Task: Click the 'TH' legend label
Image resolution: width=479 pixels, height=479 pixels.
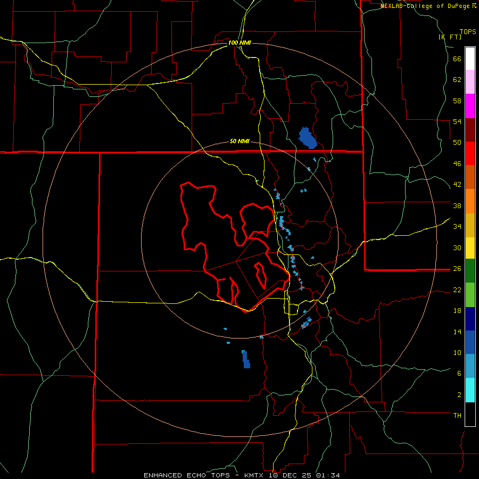Action: [x=457, y=416]
